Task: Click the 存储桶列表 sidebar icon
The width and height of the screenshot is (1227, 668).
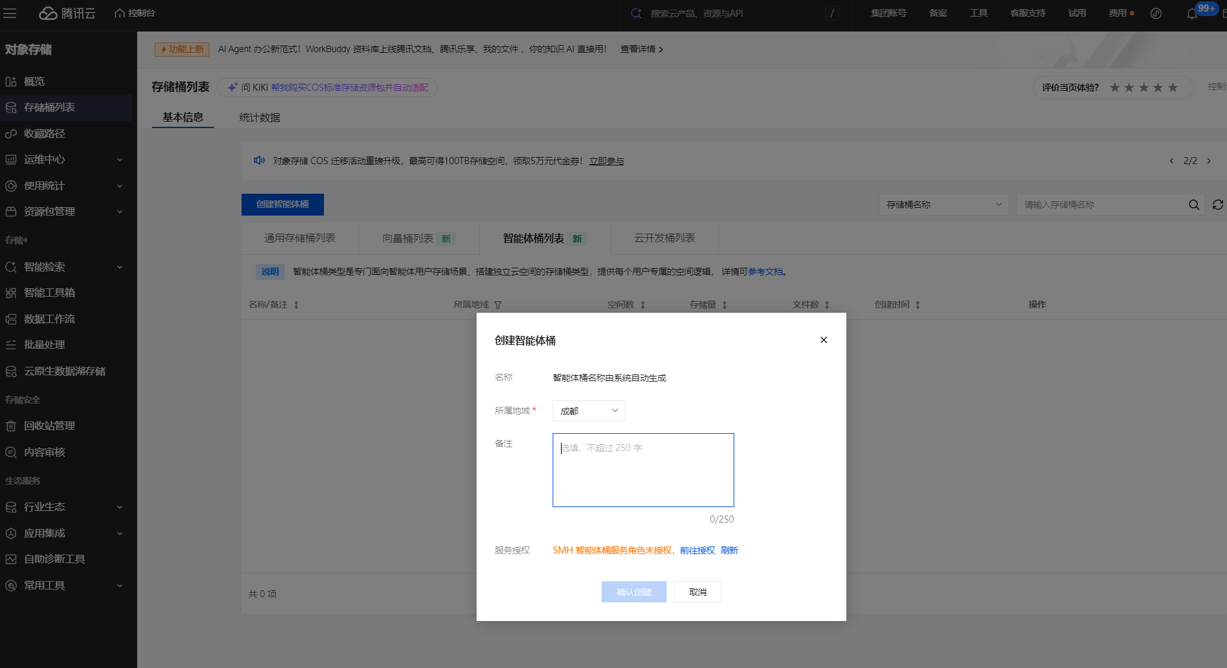Action: [11, 107]
